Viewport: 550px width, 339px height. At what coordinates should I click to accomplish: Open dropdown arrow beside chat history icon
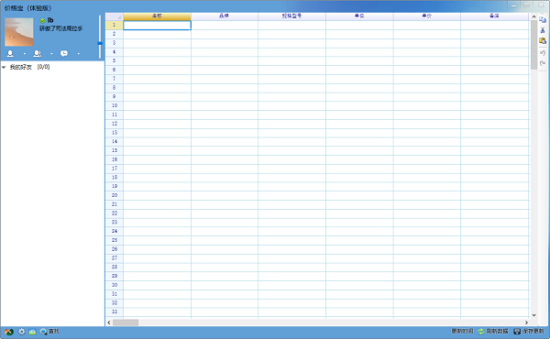(x=79, y=54)
